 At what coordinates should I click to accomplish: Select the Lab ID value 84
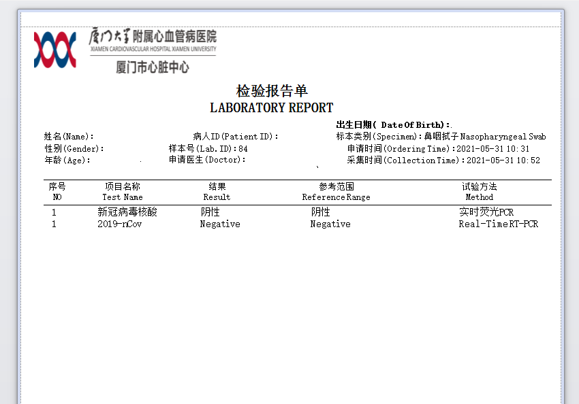243,148
